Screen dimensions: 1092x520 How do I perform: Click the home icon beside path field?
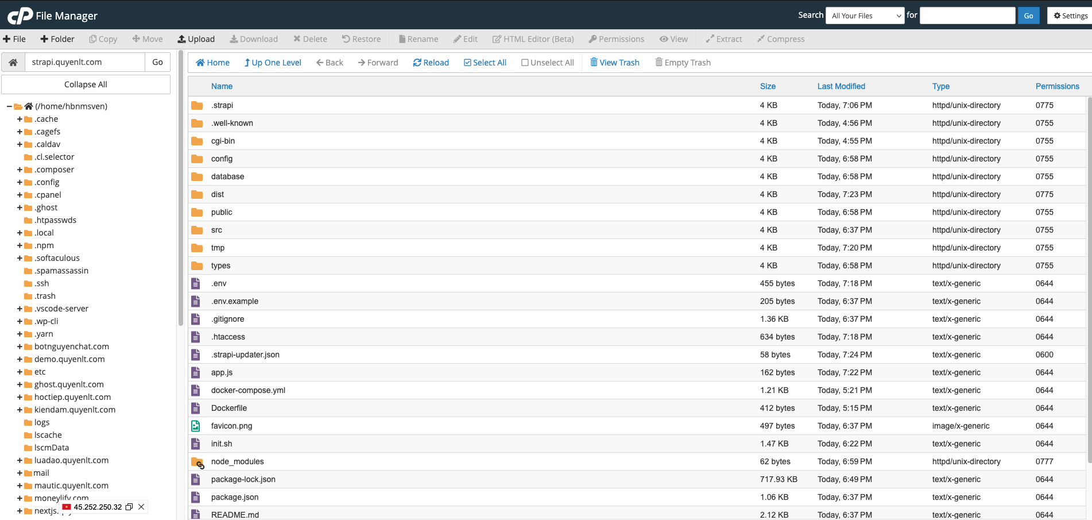point(13,62)
